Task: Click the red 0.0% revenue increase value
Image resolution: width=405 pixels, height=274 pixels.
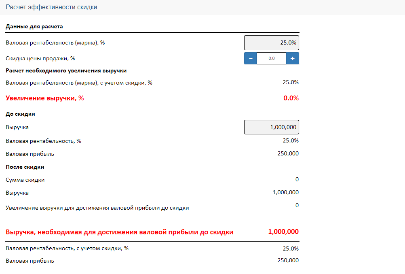Action: (291, 98)
